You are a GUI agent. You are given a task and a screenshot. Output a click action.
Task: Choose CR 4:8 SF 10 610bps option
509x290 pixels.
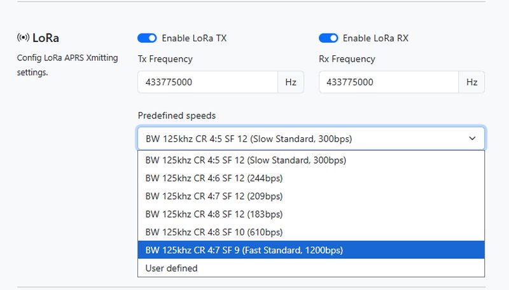(311, 232)
